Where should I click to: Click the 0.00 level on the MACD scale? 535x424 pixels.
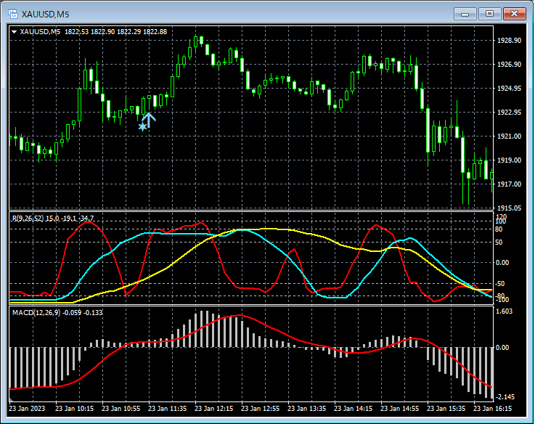pos(503,347)
